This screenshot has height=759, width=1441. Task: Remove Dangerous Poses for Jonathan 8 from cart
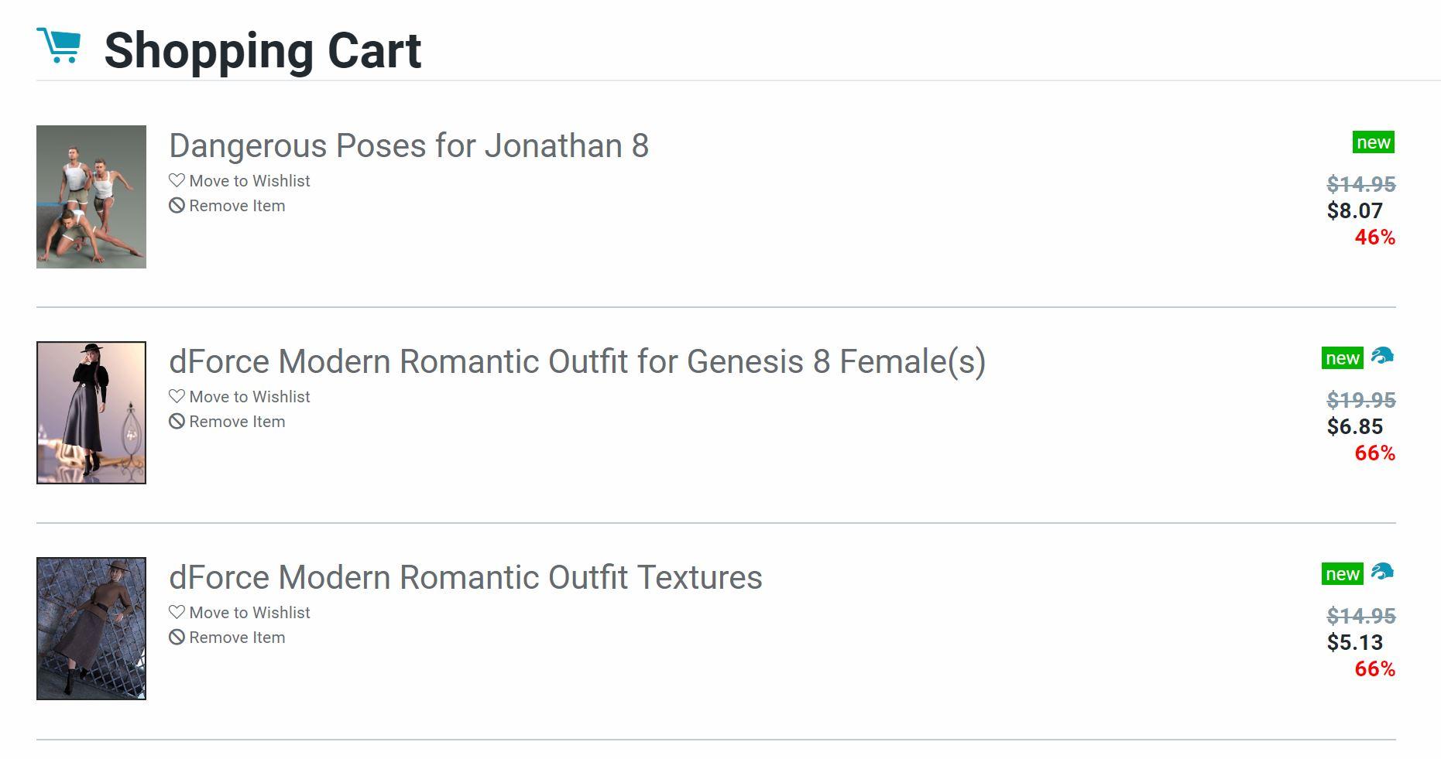(x=236, y=206)
